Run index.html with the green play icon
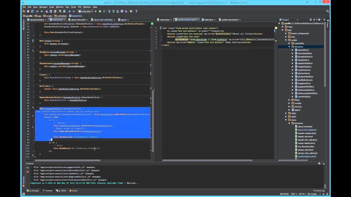This screenshot has width=351, height=197. (x=96, y=11)
